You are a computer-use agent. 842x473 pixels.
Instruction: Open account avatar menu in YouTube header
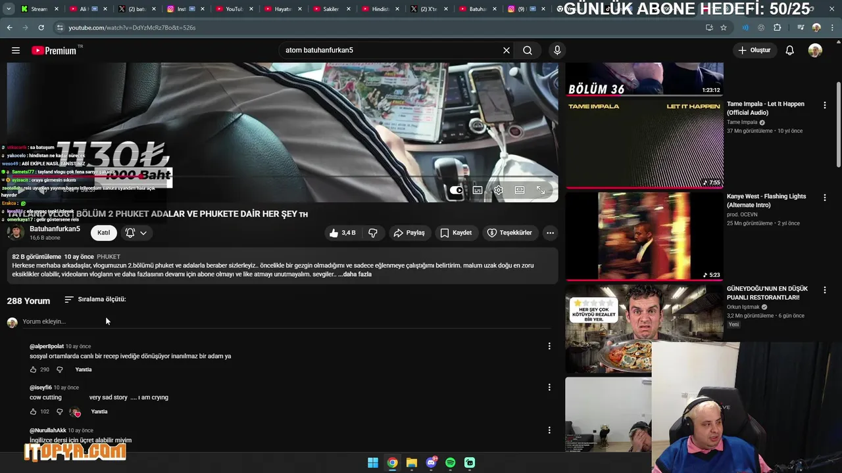click(x=815, y=51)
